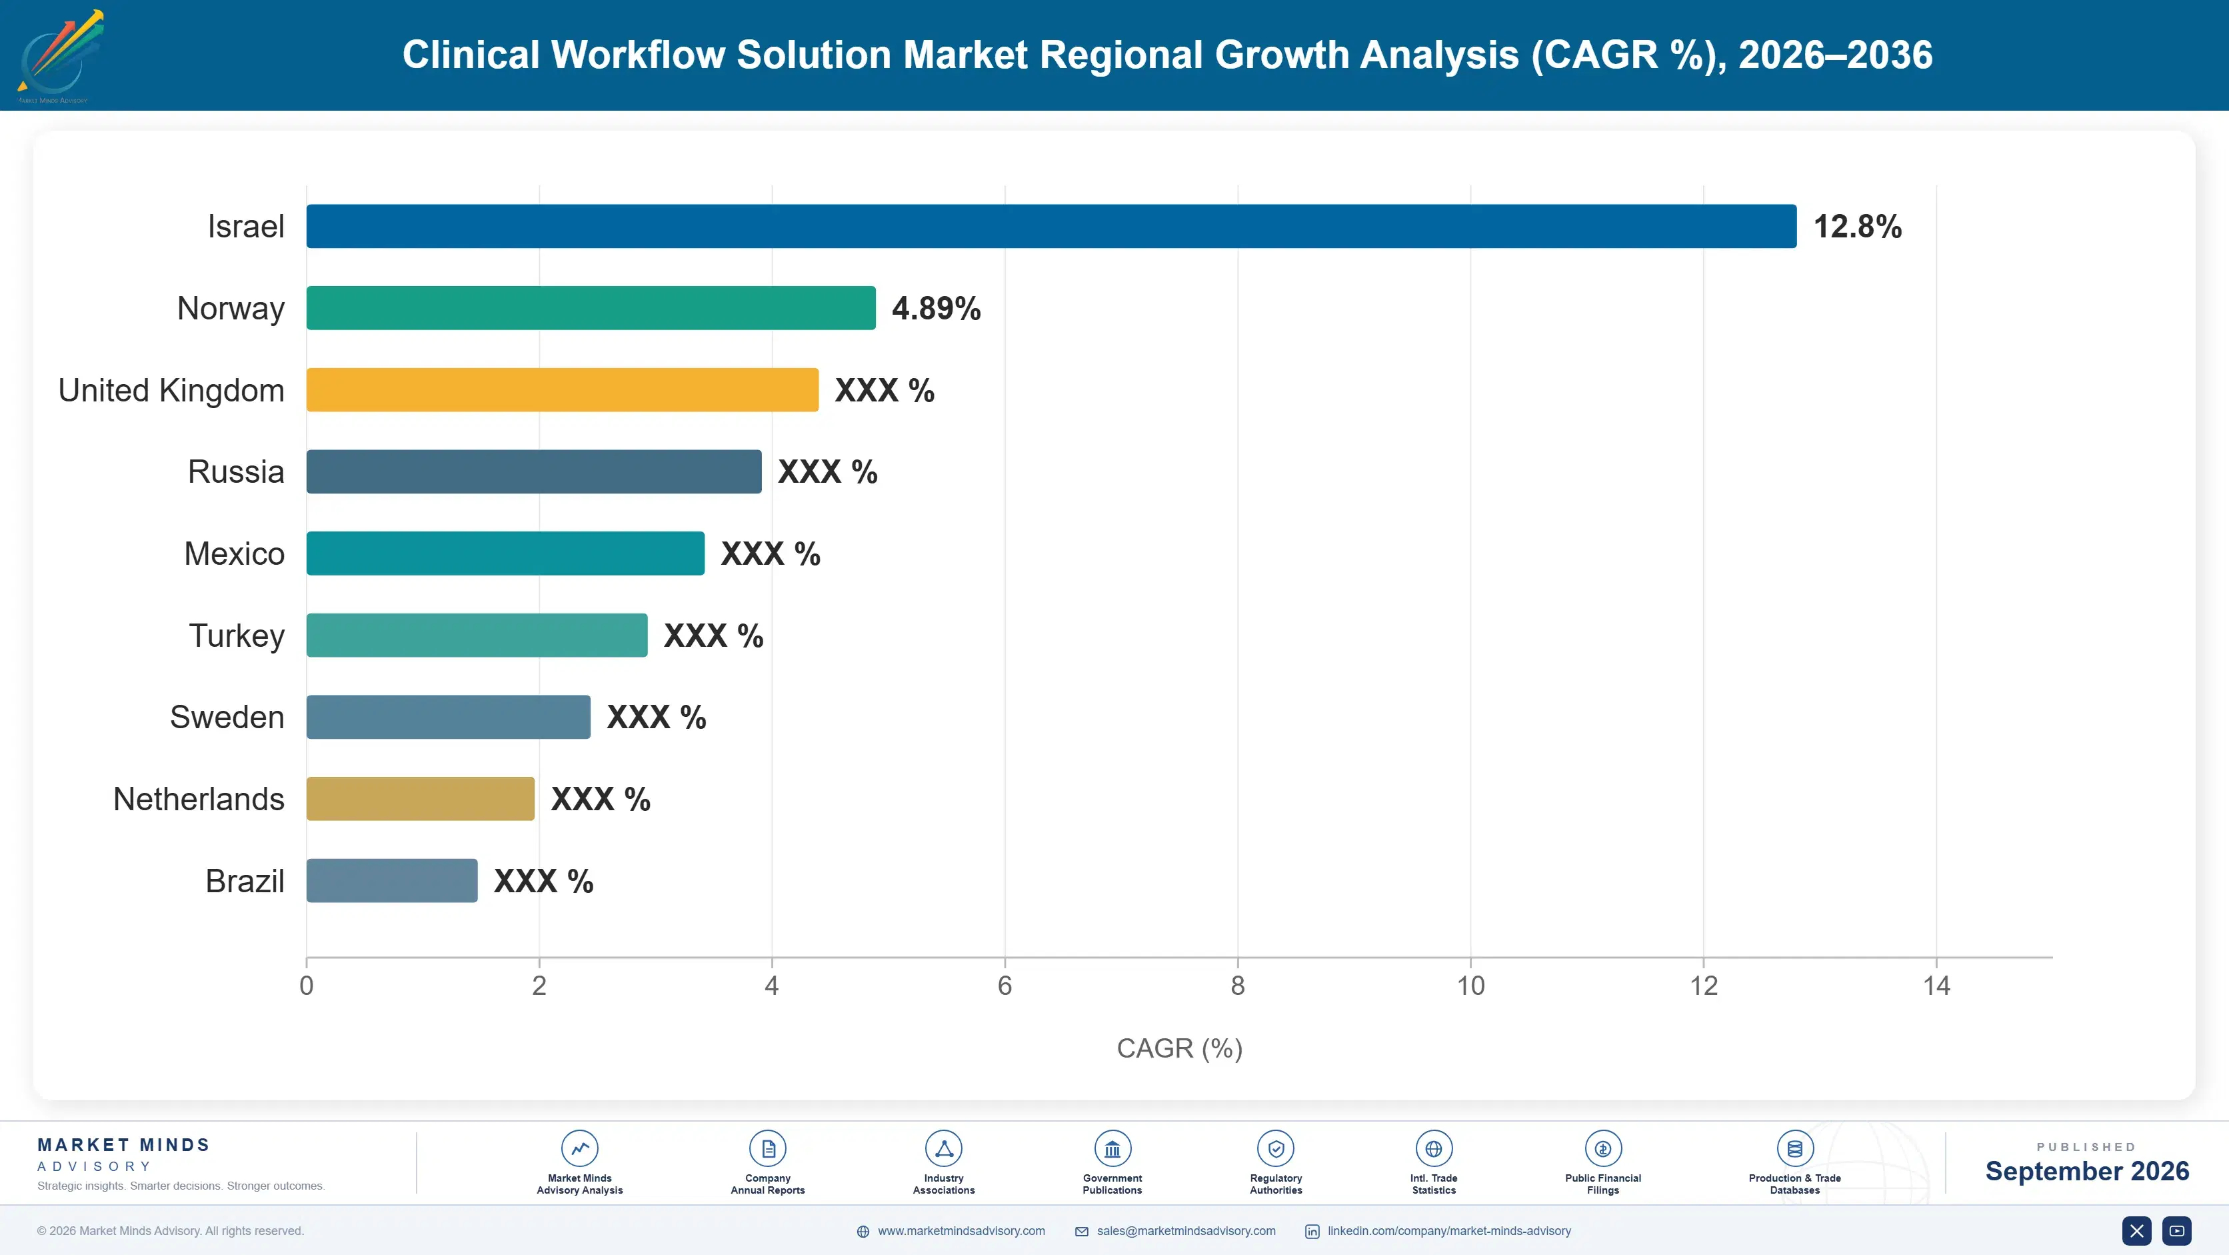The image size is (2229, 1255).
Task: Click the Company Annual Reports document icon
Action: point(767,1148)
